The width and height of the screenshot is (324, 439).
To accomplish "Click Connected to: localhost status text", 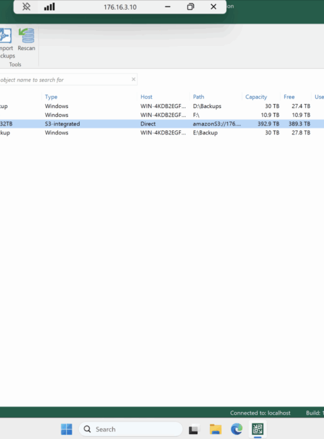I will (260, 413).
